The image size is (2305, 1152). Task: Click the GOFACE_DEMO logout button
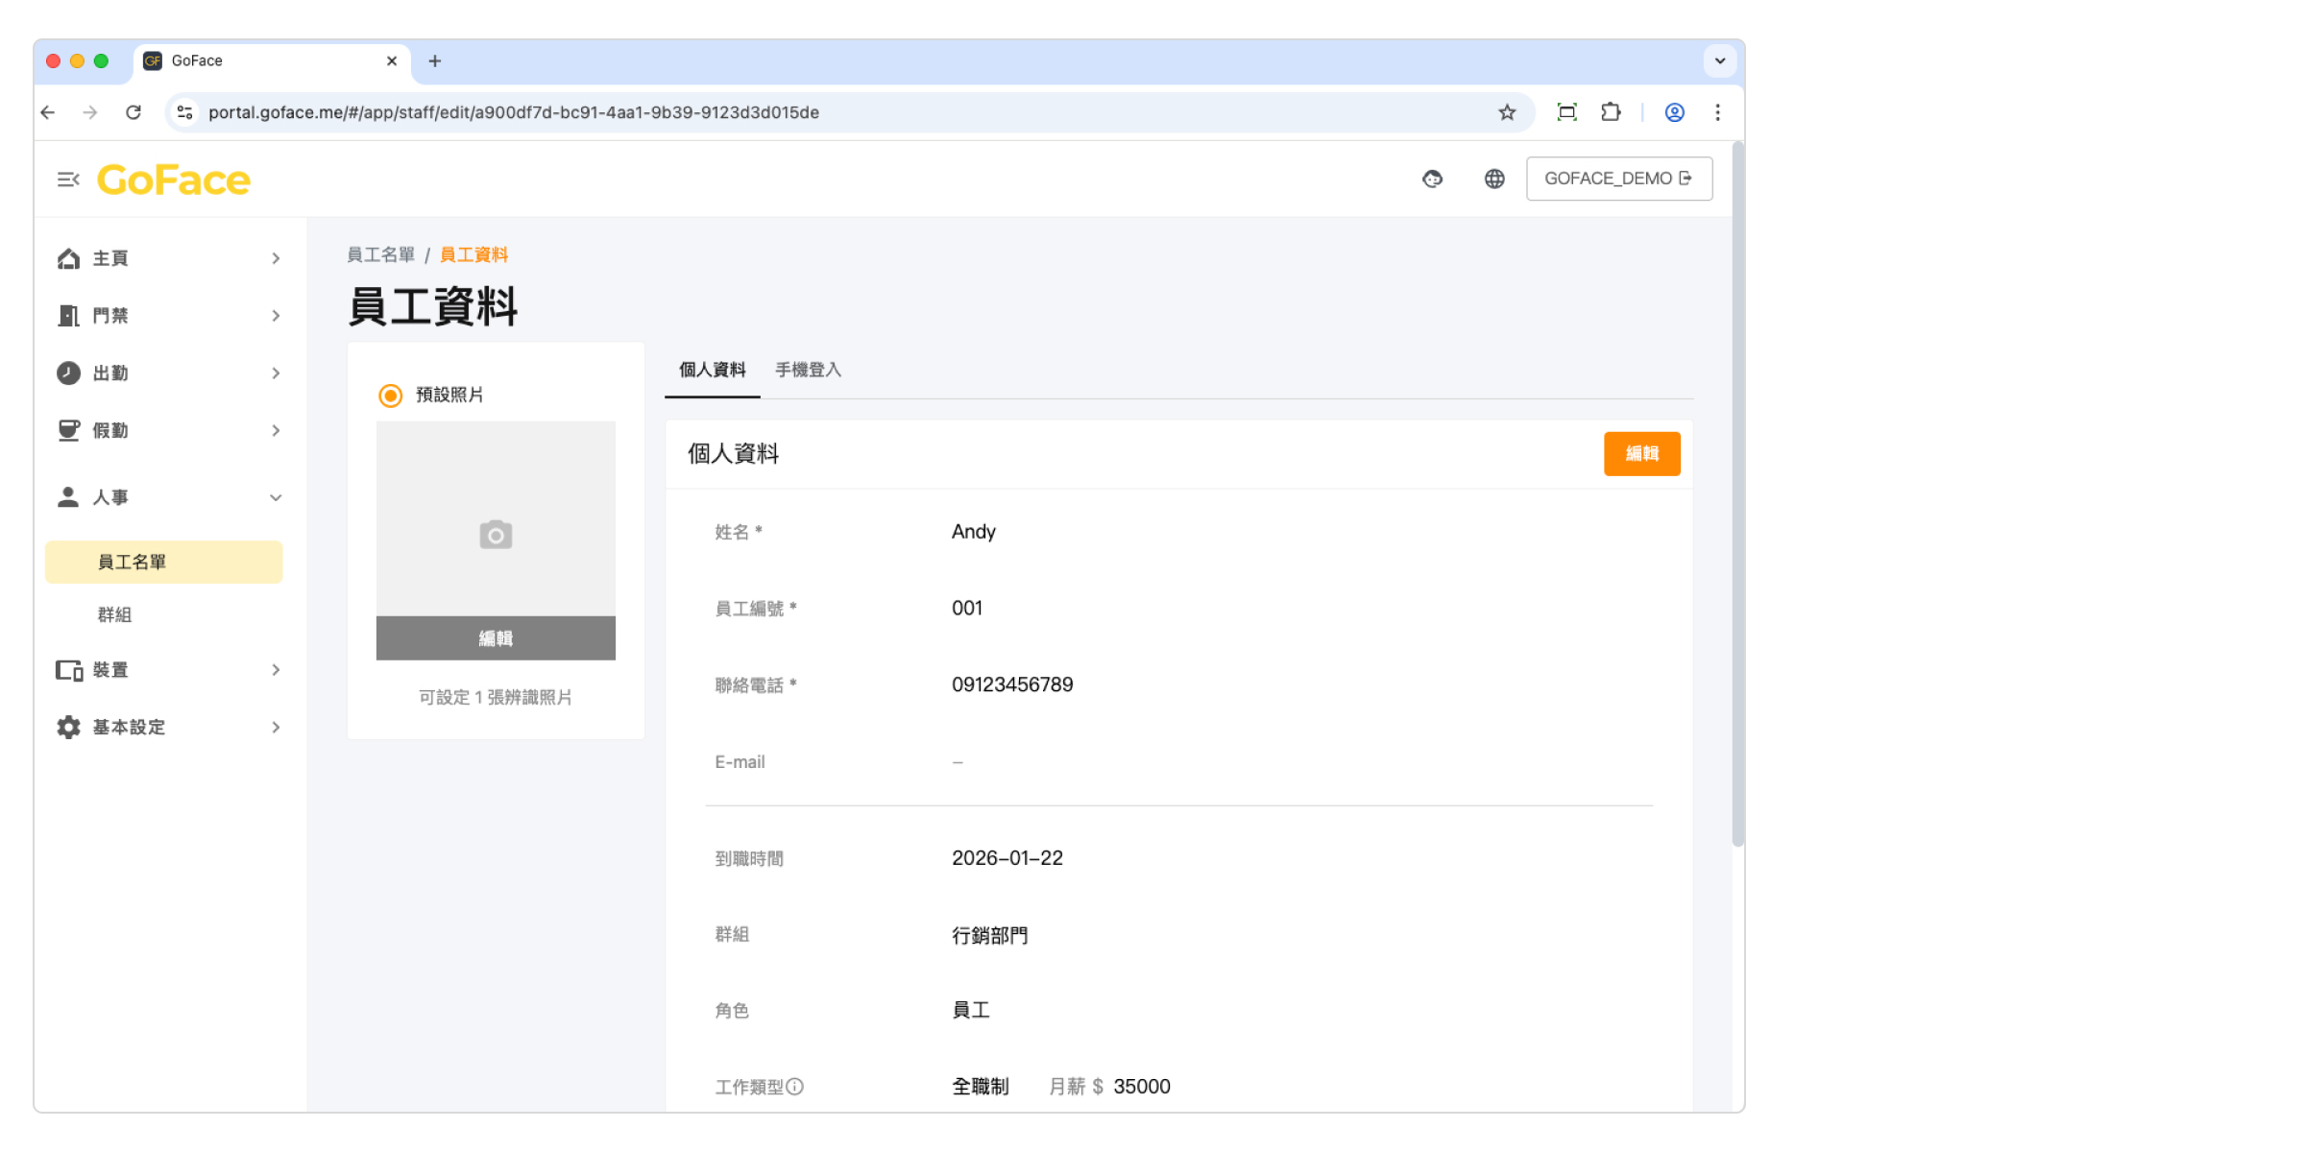(x=1618, y=179)
